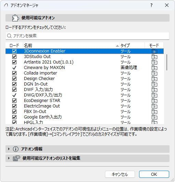Select the DWG/DXF入力/出力 name
The image size is (175, 182).
(43, 95)
